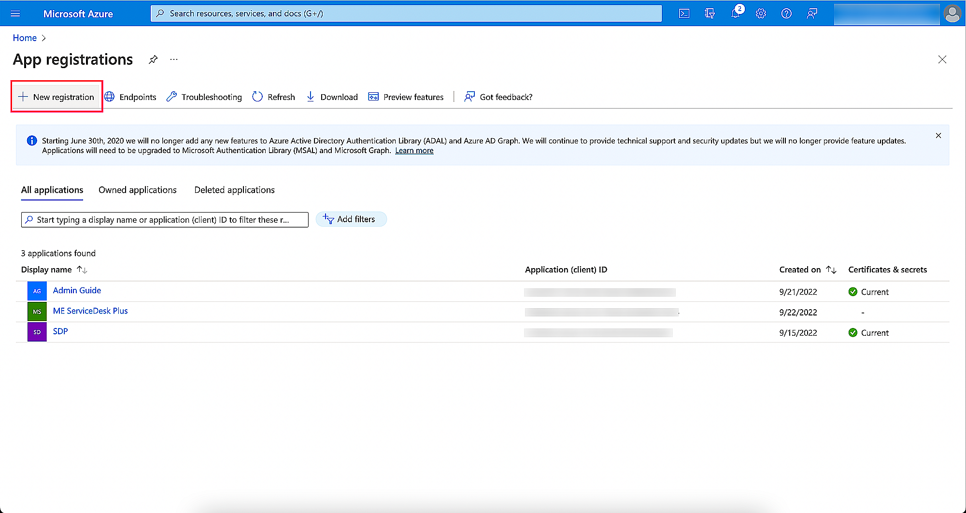The height and width of the screenshot is (513, 966).
Task: Click the Created on column header text
Action: coord(800,270)
